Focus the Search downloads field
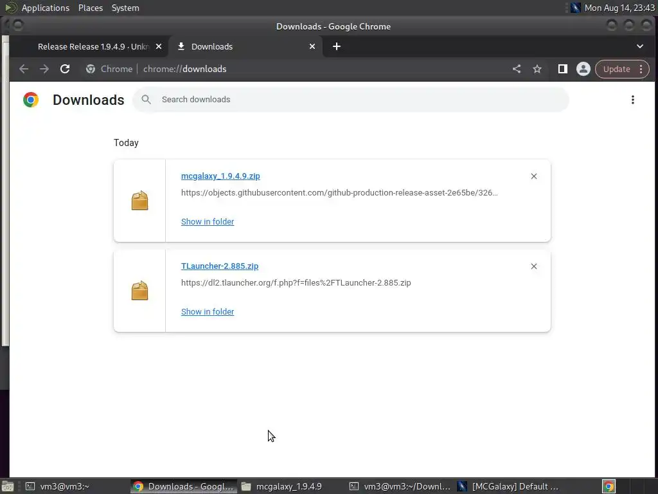Screen dimensions: 658x494 (x=351, y=100)
